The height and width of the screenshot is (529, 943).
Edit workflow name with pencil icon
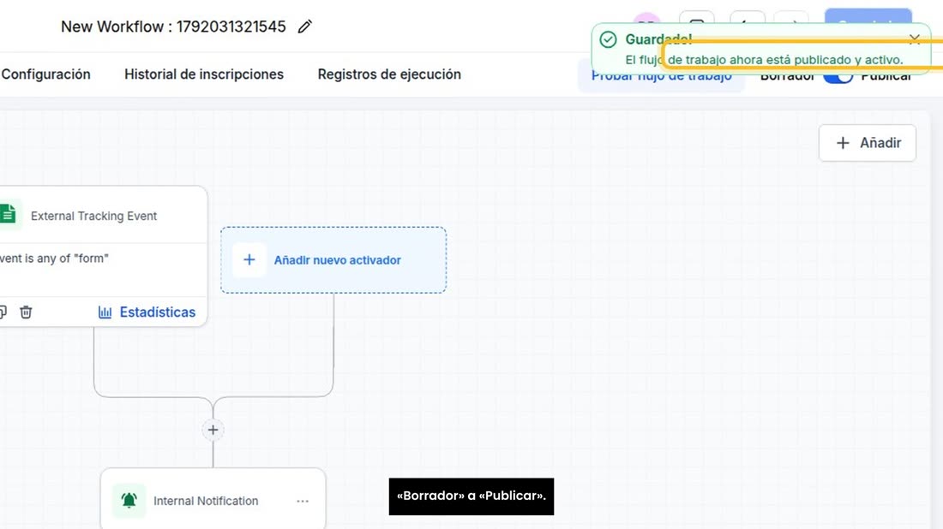305,27
